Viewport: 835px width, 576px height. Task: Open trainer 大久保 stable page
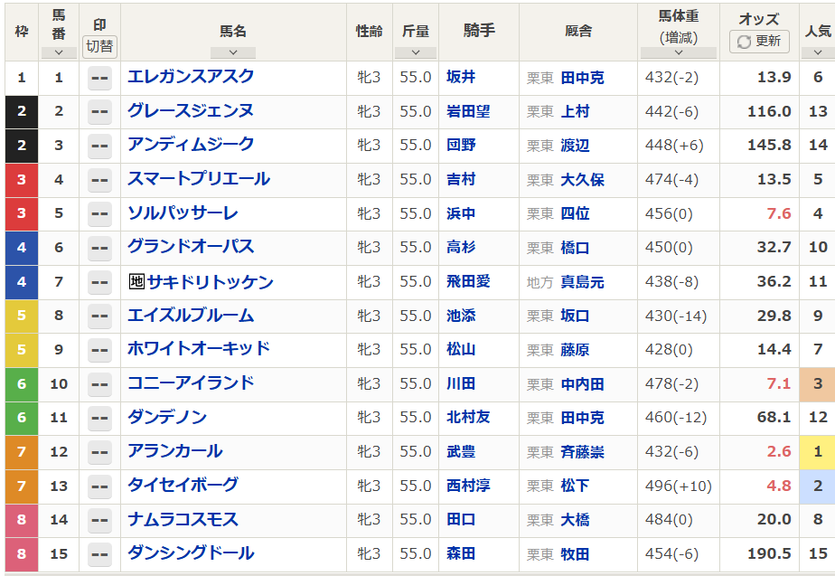click(x=583, y=180)
